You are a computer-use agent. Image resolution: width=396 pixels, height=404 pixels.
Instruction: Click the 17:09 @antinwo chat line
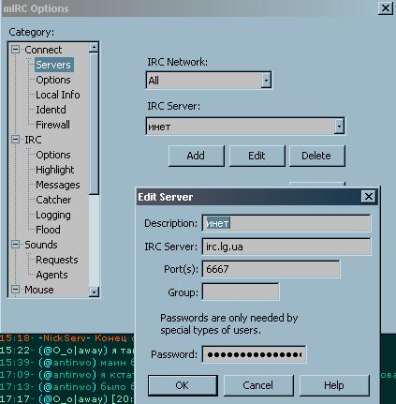click(67, 375)
